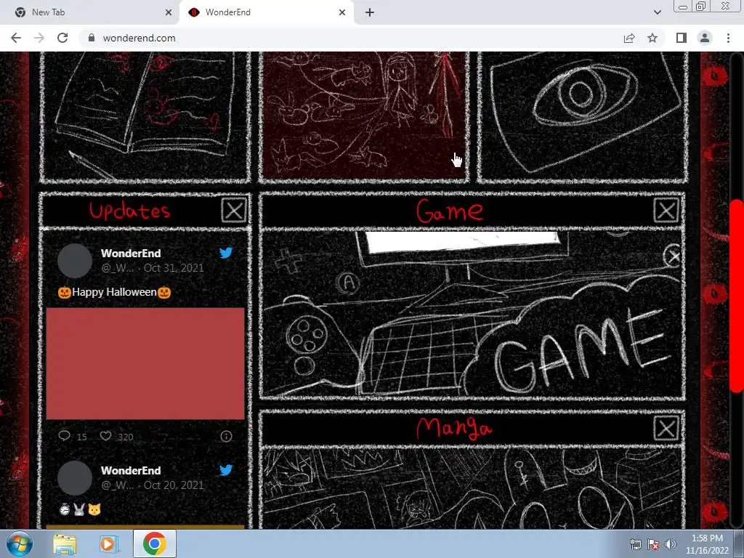Expand the tab search chevron
The image size is (744, 558).
pyautogui.click(x=657, y=12)
